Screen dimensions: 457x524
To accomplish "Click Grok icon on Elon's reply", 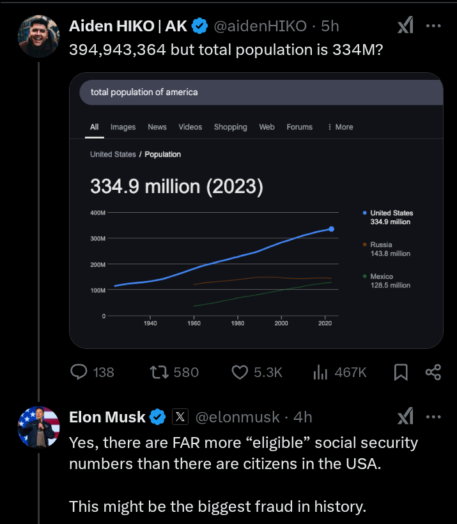I will [405, 417].
